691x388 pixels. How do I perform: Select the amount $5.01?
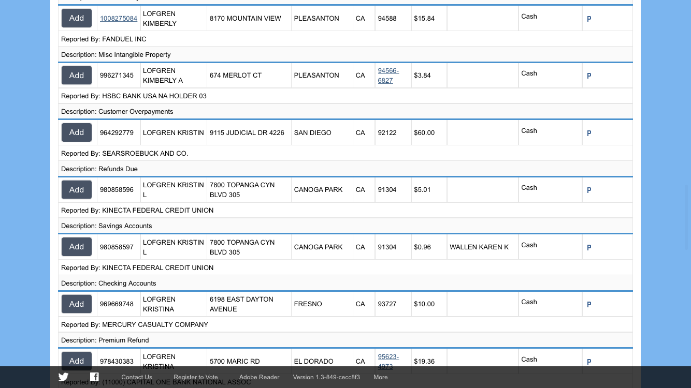423,190
